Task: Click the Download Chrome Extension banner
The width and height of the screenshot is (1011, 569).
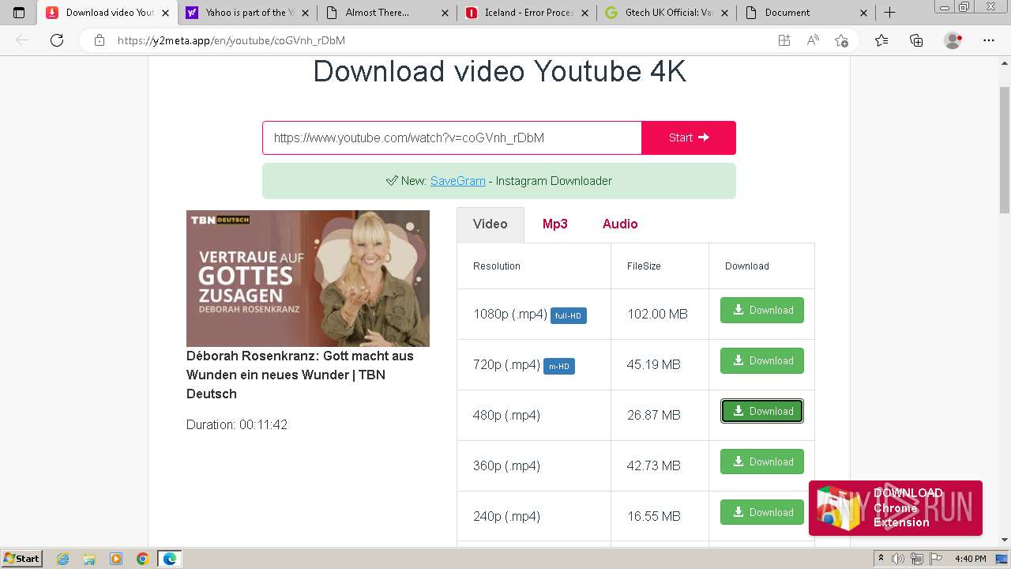Action: tap(896, 508)
